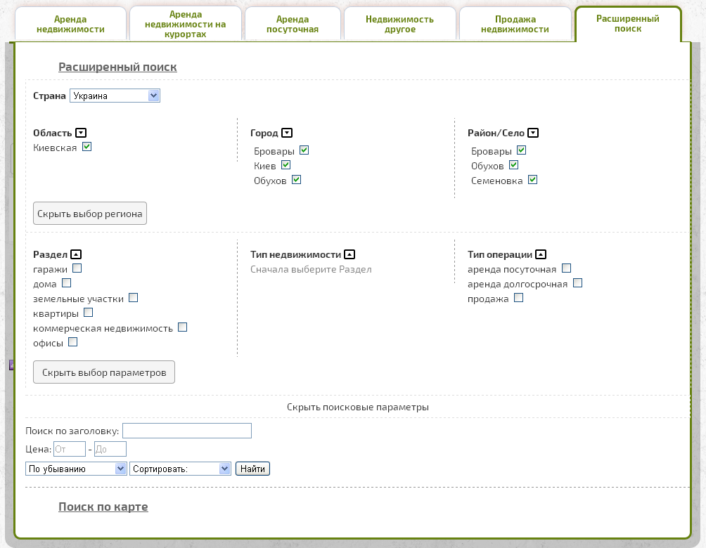Check the продажа operation type checkbox

point(519,298)
